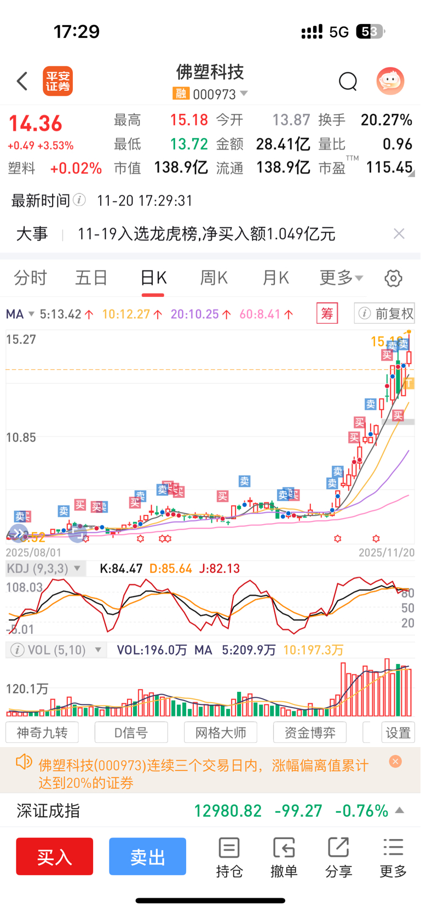Toggle the 筹 chip distribution button
Image resolution: width=421 pixels, height=912 pixels.
tap(327, 313)
